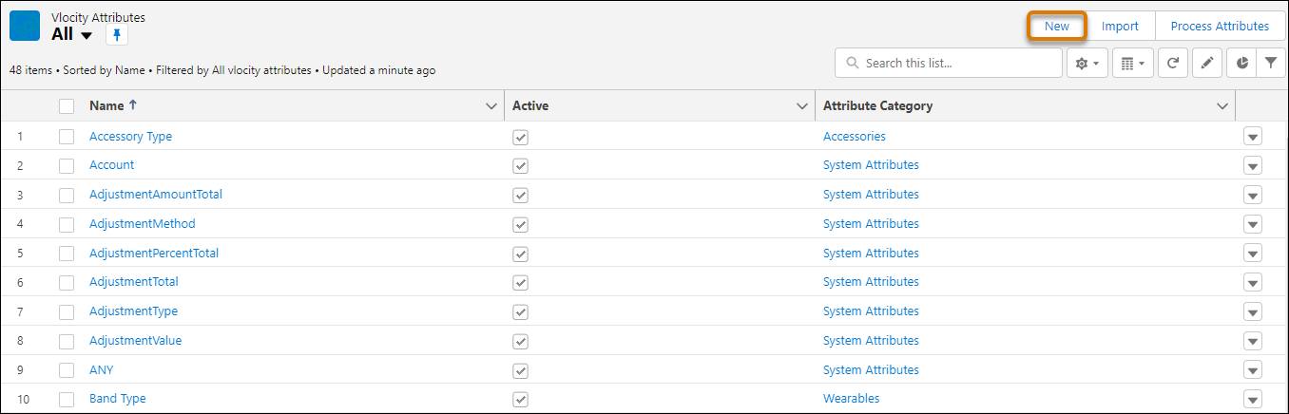Tick the select-all header checkbox
Viewport: 1289px width, 414px height.
coord(67,106)
